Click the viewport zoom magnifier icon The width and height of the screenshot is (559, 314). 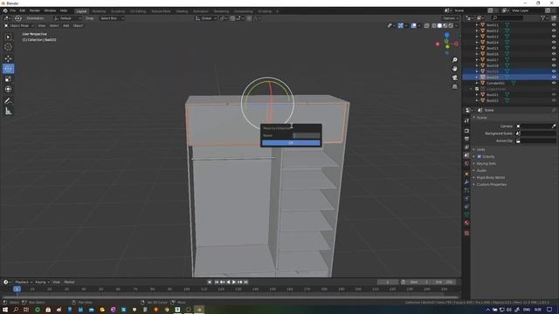pos(454,60)
